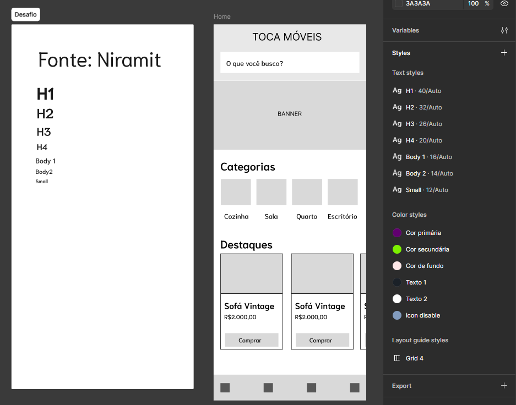Open the Variables settings sliders icon
Screen dimensions: 516x405
pyautogui.click(x=504, y=30)
